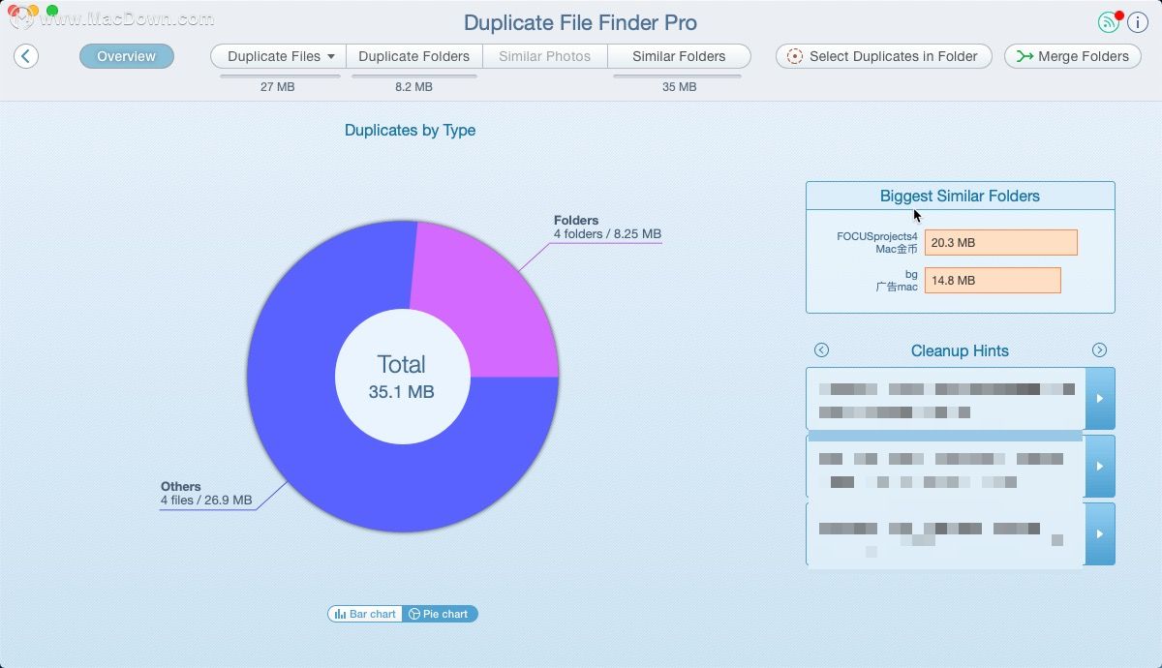The height and width of the screenshot is (668, 1162).
Task: Open the info icon at top right
Action: point(1137,22)
